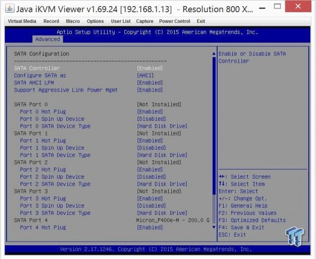The width and height of the screenshot is (316, 259).
Task: Click the scrollbar up arrow
Action: (214, 53)
